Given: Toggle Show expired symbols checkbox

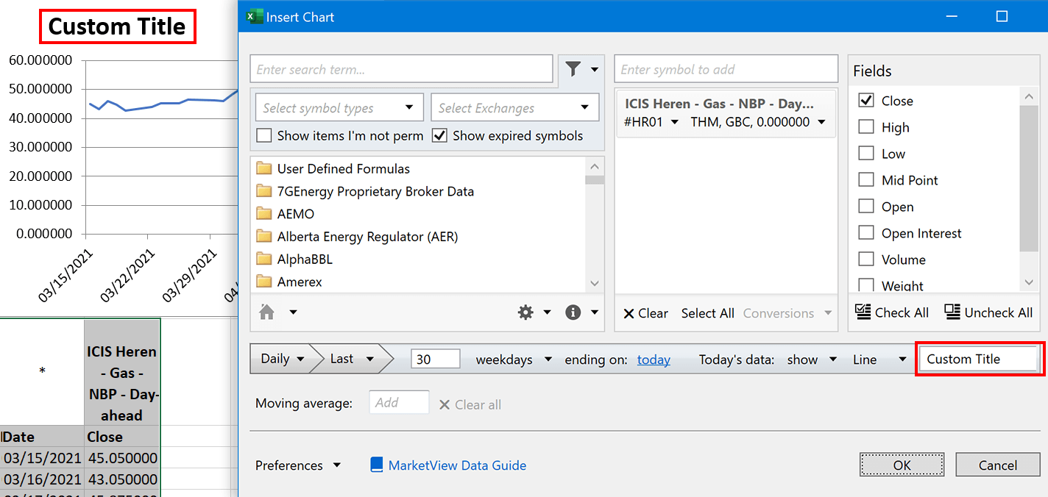Looking at the screenshot, I should pyautogui.click(x=439, y=135).
